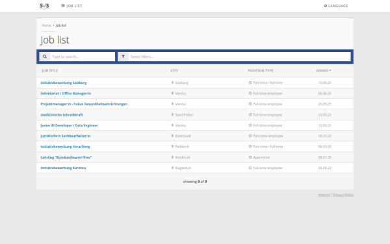The width and height of the screenshot is (390, 244).
Task: Click the date 06.06.25
Action: (324, 93)
